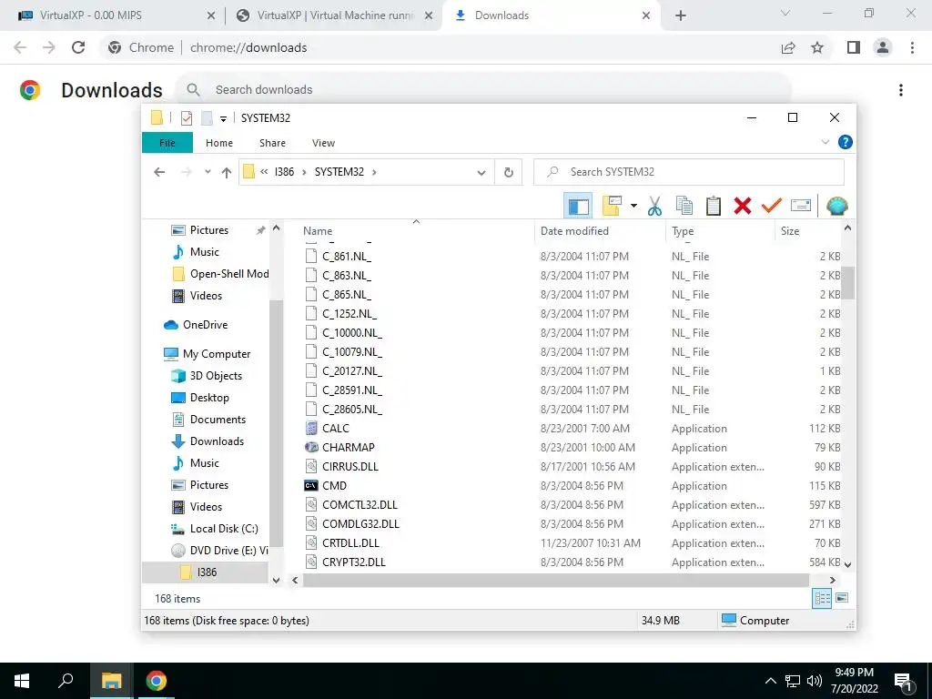The height and width of the screenshot is (699, 932).
Task: Click I386 in the address breadcrumb
Action: tap(284, 172)
